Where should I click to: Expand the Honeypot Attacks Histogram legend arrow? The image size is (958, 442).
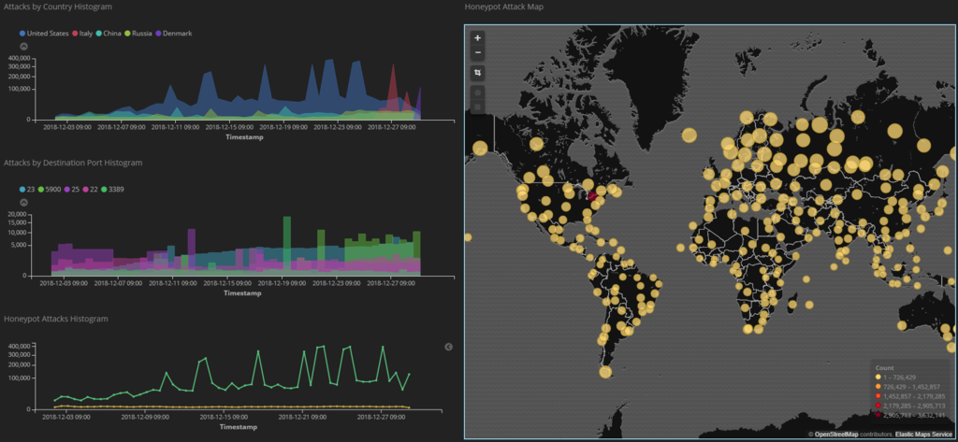(x=448, y=347)
